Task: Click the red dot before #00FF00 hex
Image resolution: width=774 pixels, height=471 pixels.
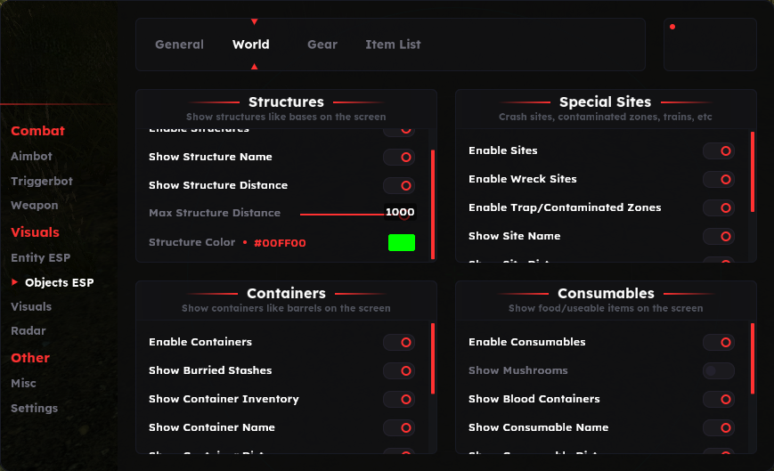Action: pyautogui.click(x=245, y=242)
